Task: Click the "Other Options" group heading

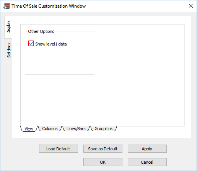Action: coord(41,31)
